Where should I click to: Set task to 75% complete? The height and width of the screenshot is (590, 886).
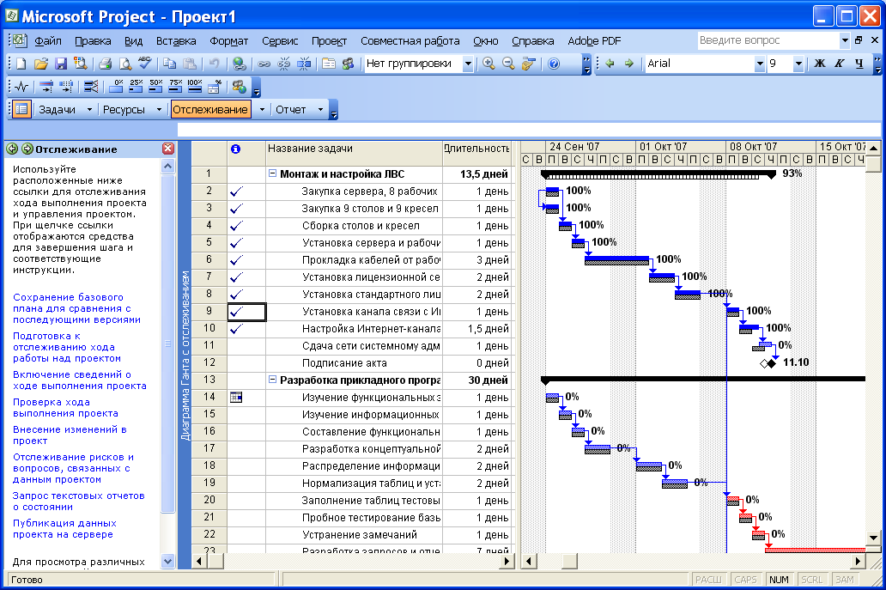coord(175,87)
